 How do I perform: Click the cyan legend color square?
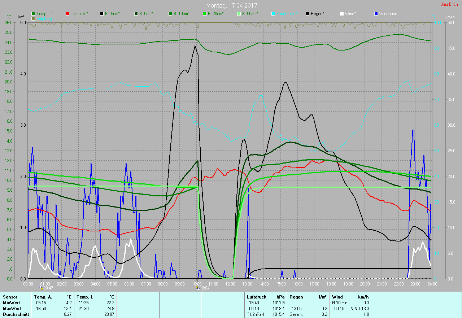(273, 14)
